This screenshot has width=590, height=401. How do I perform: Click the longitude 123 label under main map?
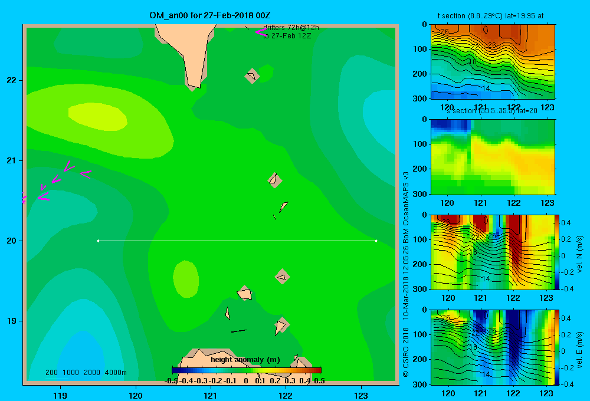[361, 395]
